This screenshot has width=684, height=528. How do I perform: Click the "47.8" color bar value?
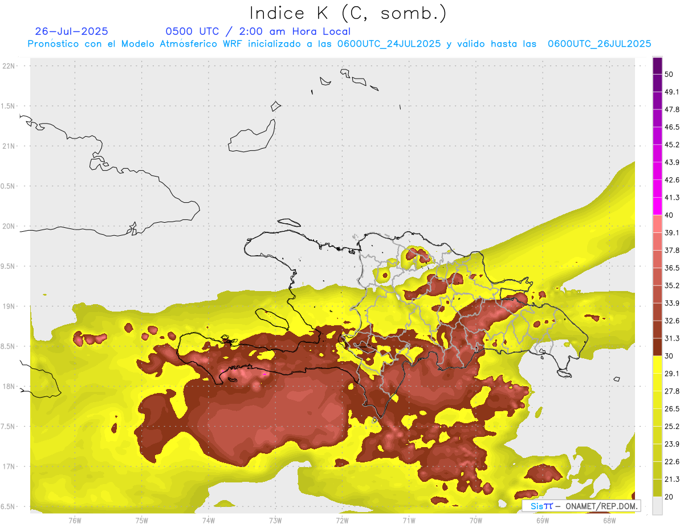[672, 109]
